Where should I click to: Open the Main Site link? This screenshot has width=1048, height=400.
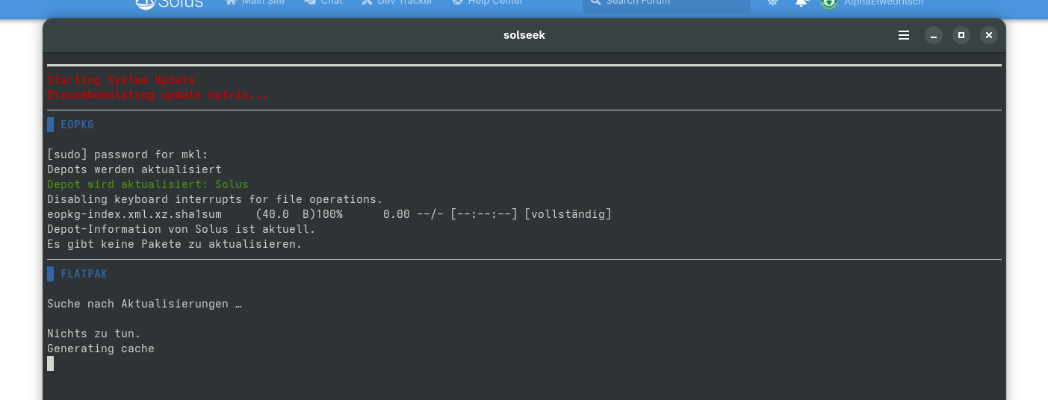[255, 3]
